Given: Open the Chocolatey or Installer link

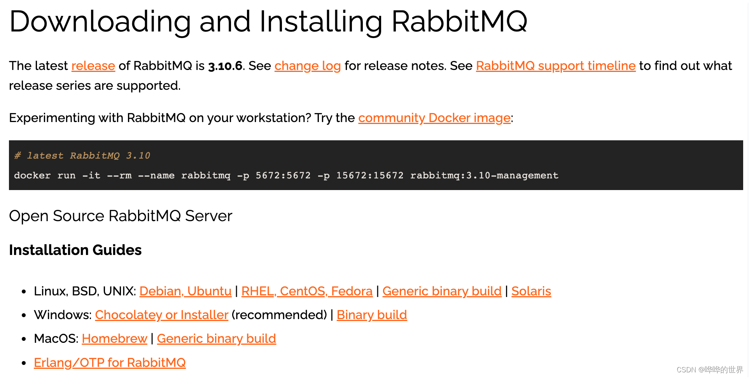Looking at the screenshot, I should pyautogui.click(x=161, y=315).
